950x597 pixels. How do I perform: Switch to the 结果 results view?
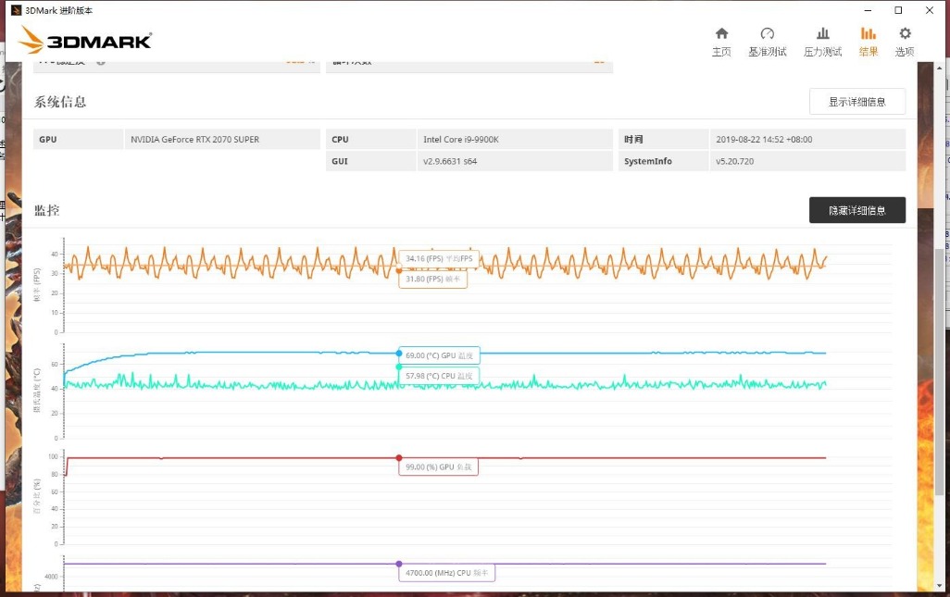coord(869,42)
